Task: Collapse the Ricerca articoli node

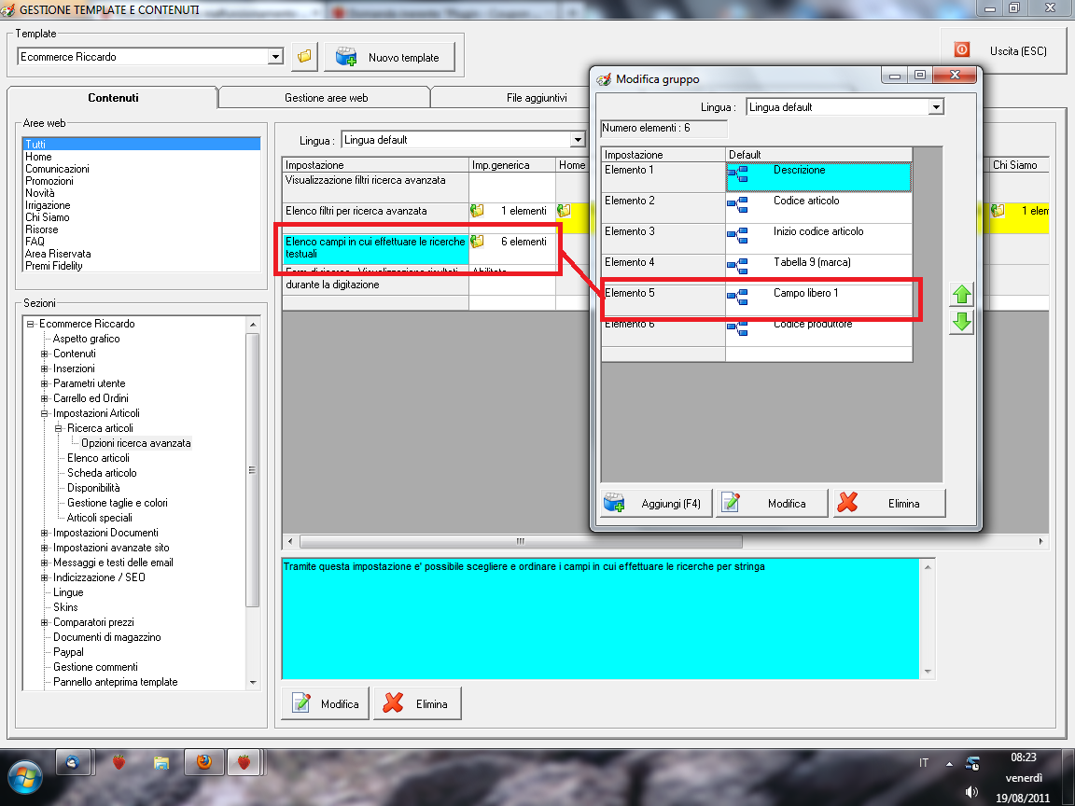Action: coord(58,428)
